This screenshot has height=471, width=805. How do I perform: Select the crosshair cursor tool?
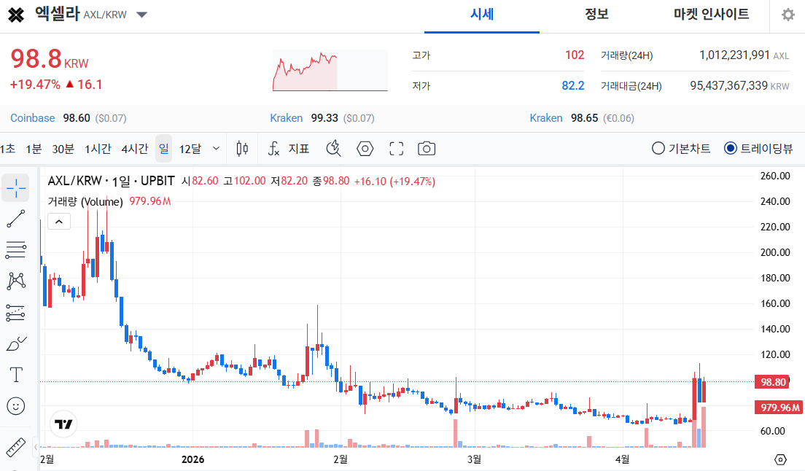(x=16, y=188)
